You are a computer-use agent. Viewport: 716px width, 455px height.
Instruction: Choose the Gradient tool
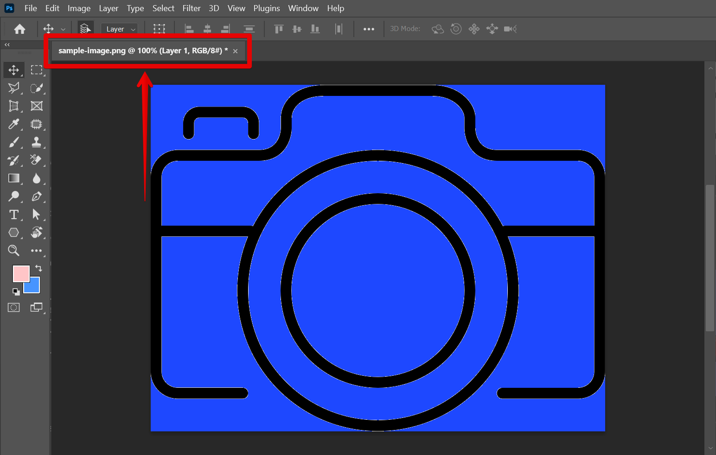click(x=13, y=178)
